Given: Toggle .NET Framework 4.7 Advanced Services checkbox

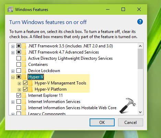Looking at the screenshot, I should coord(19,52).
